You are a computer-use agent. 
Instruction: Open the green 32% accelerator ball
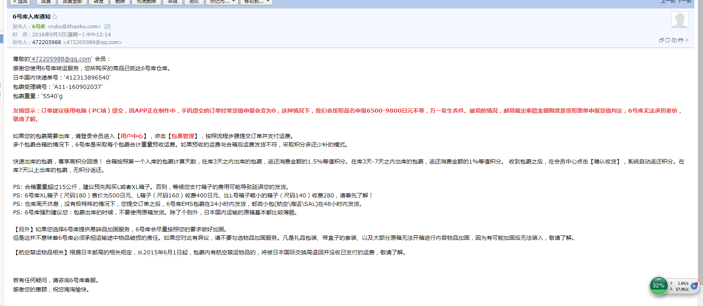659,286
